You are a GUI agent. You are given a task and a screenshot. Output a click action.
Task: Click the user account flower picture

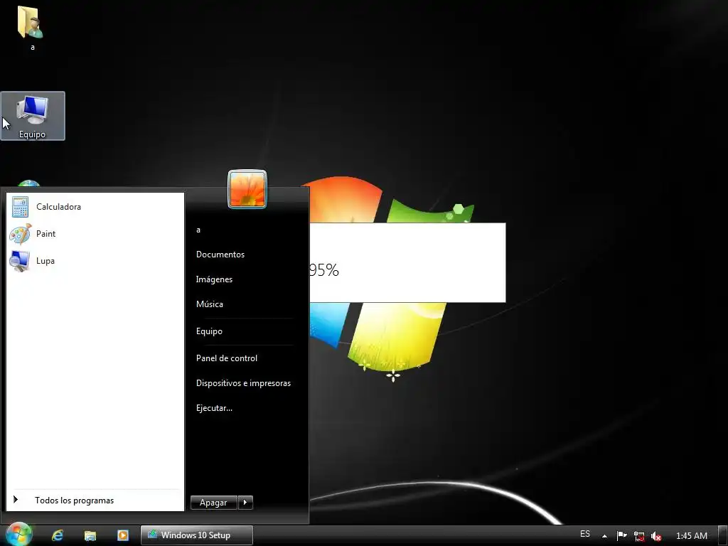click(247, 189)
